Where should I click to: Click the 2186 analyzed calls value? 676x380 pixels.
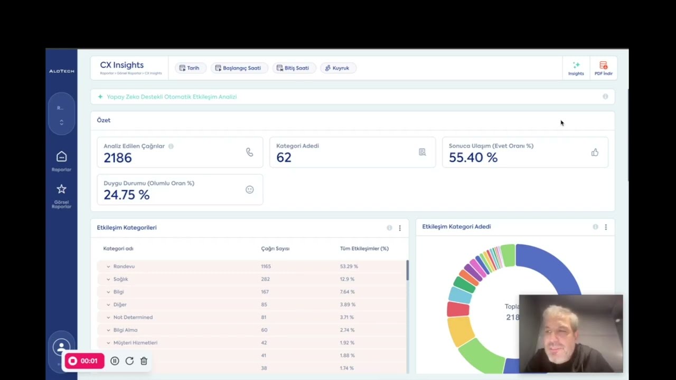click(x=118, y=158)
